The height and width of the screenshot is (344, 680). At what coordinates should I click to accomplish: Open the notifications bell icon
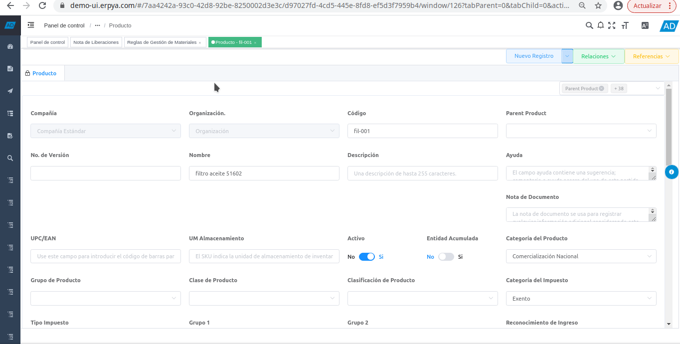tap(601, 25)
